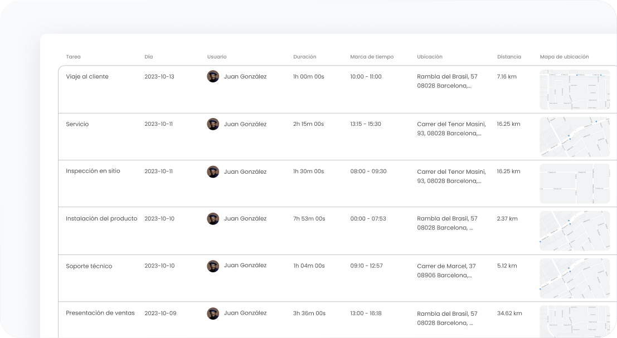Click the user avatar in the Servicio row
617x338 pixels.
pyautogui.click(x=213, y=124)
